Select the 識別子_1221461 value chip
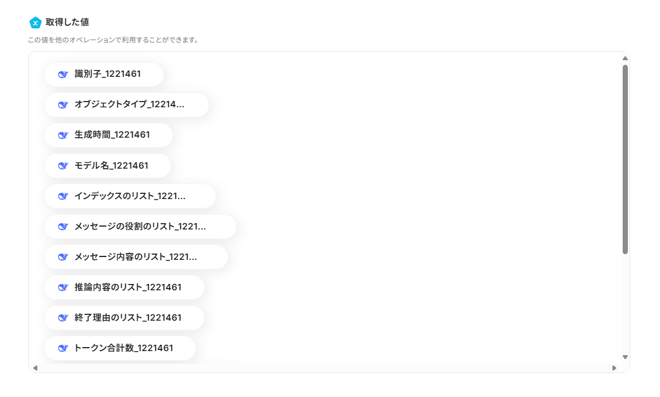The width and height of the screenshot is (660, 397). [x=107, y=75]
